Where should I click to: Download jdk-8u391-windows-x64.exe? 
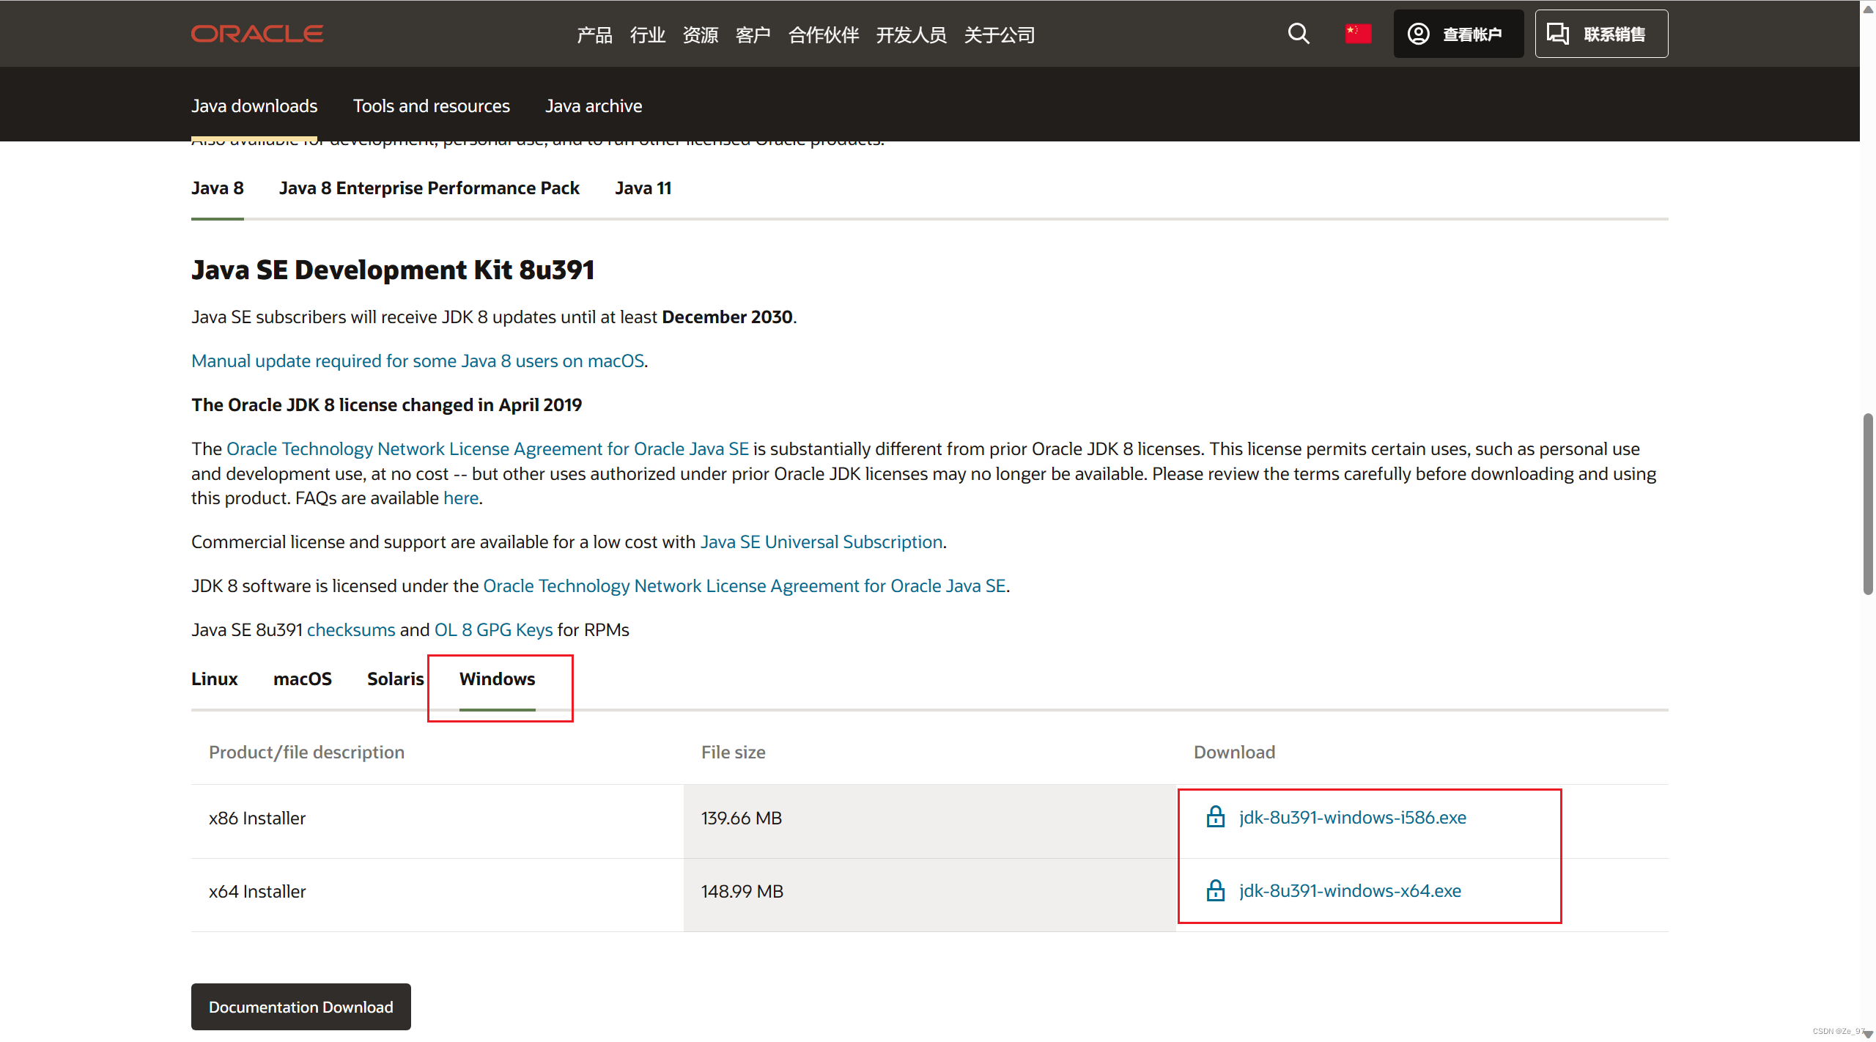[x=1349, y=890]
